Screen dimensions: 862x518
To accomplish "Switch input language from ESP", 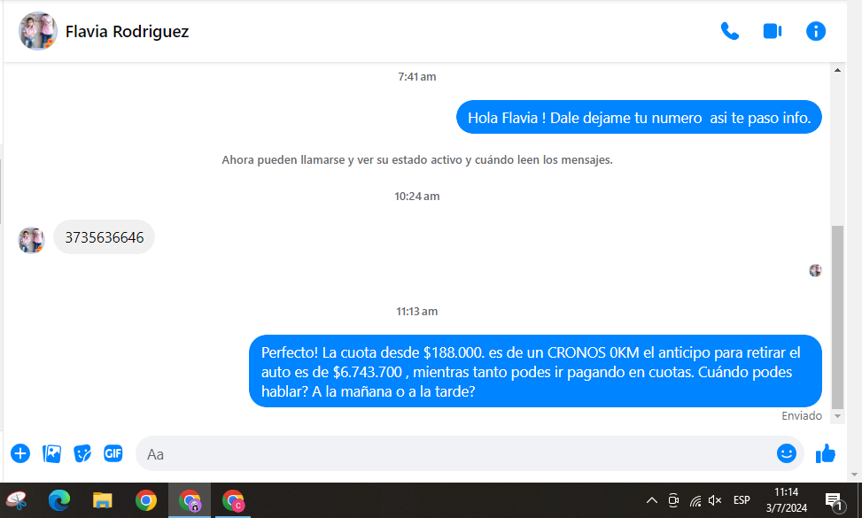I will pos(742,500).
